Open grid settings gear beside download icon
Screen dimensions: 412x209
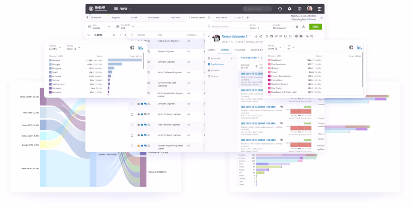click(297, 27)
